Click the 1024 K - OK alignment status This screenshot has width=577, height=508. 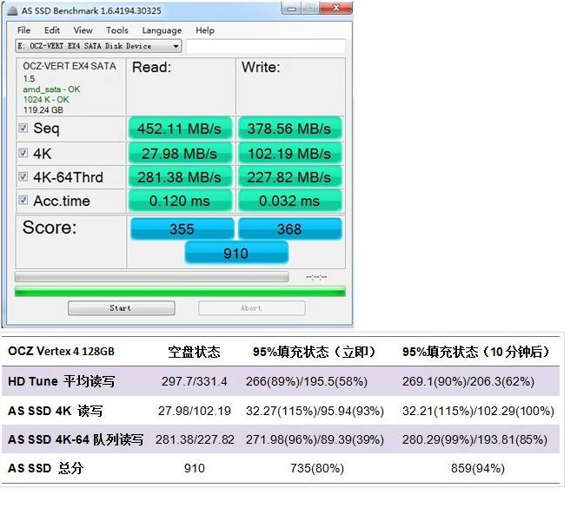click(46, 100)
